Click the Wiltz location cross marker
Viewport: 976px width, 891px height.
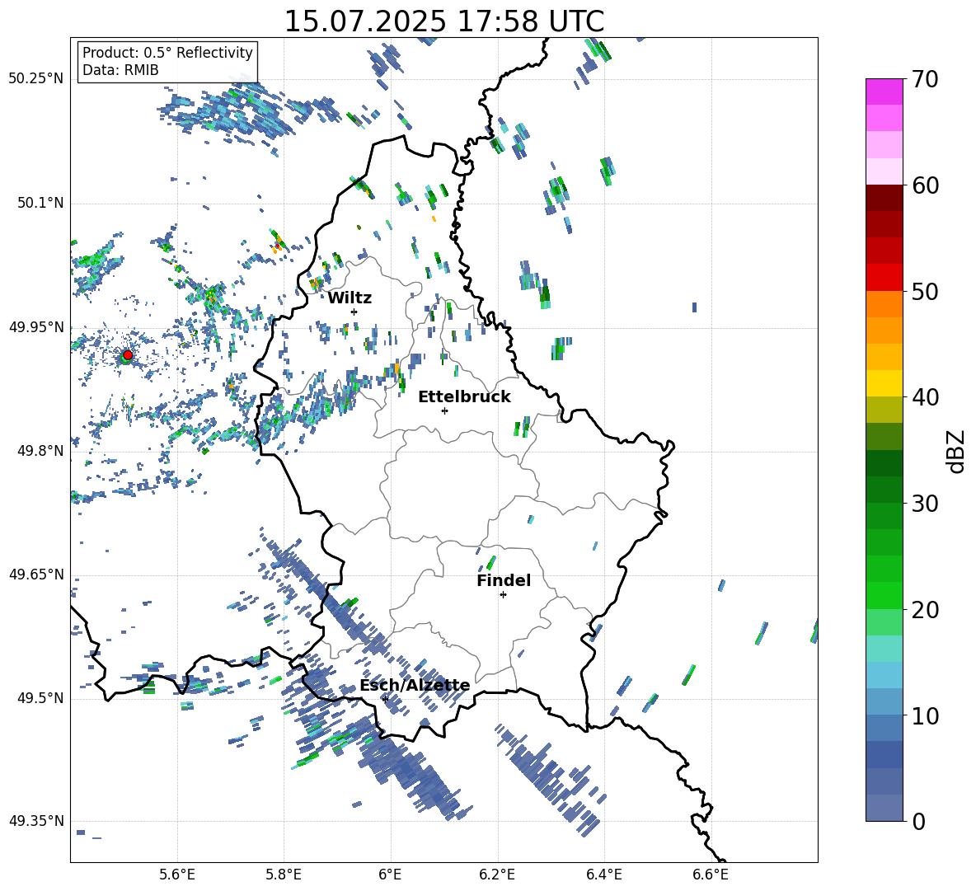[x=354, y=312]
